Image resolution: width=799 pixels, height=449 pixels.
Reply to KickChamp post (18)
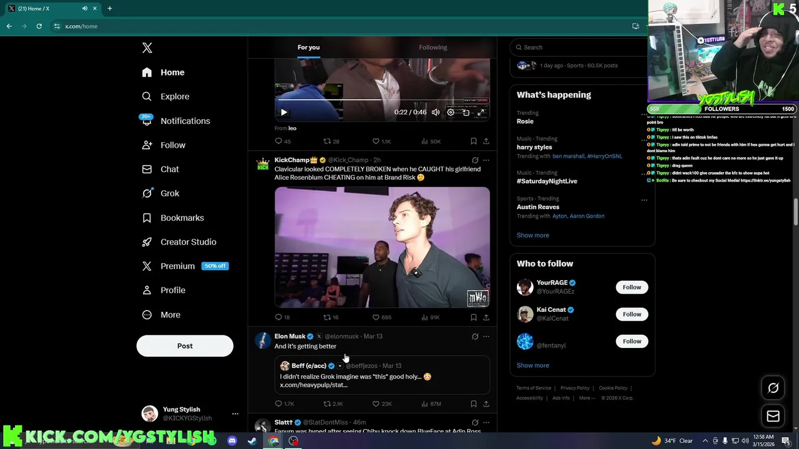tap(283, 317)
